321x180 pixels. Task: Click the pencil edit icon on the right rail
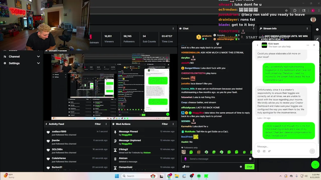317,39
